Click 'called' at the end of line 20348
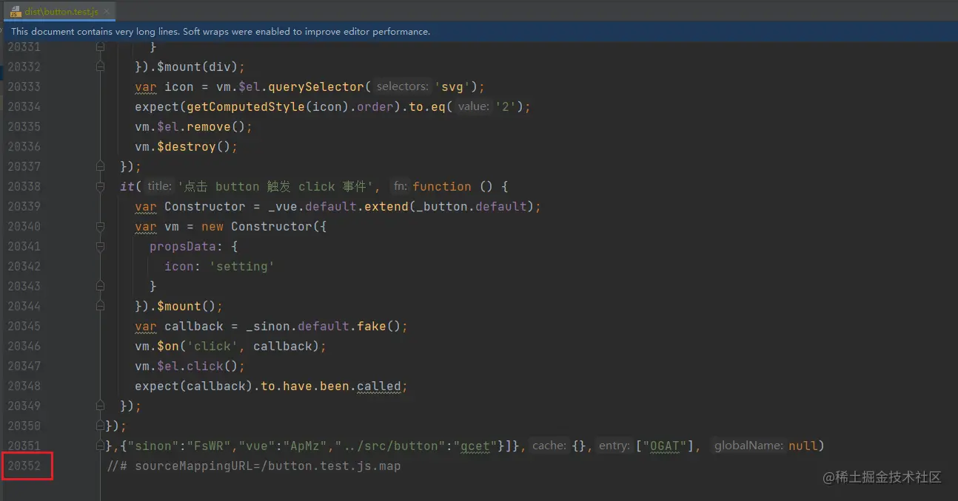 pos(379,386)
